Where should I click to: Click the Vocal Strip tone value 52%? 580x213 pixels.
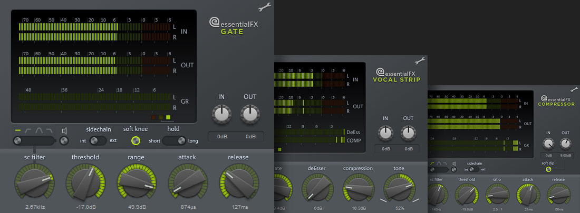click(399, 208)
